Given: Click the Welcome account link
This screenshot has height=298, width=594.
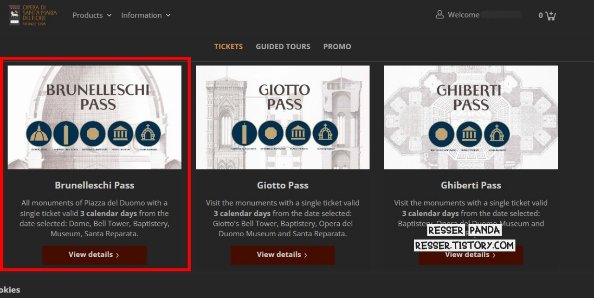Looking at the screenshot, I should click(463, 15).
